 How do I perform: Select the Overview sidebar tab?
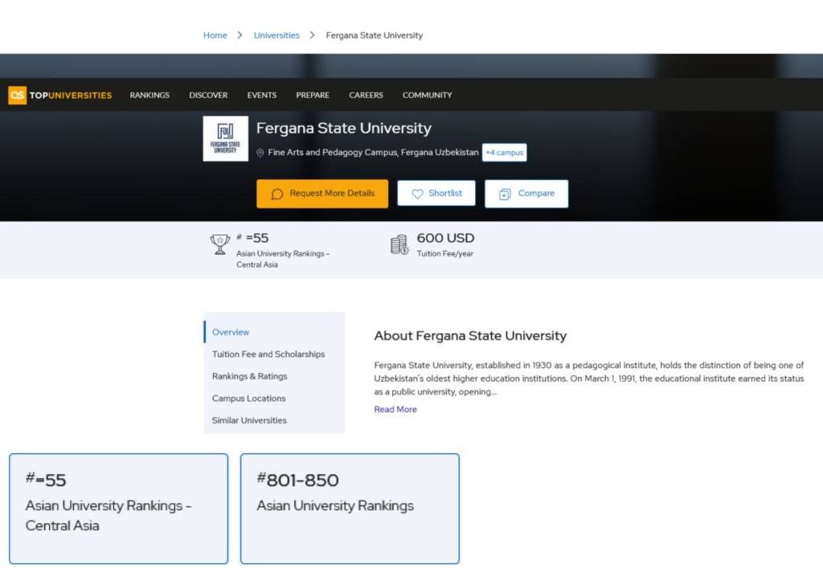pyautogui.click(x=231, y=332)
